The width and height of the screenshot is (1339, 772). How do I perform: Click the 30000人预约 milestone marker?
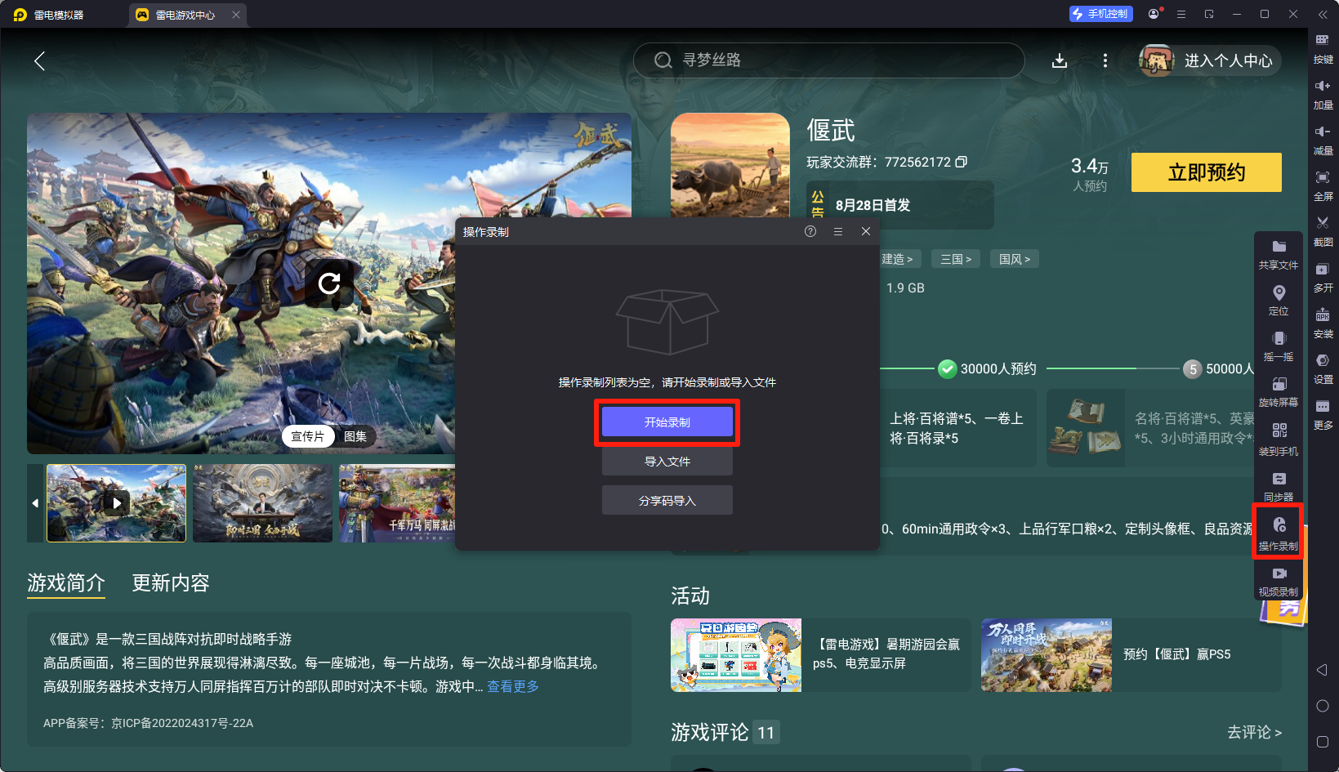pos(947,369)
